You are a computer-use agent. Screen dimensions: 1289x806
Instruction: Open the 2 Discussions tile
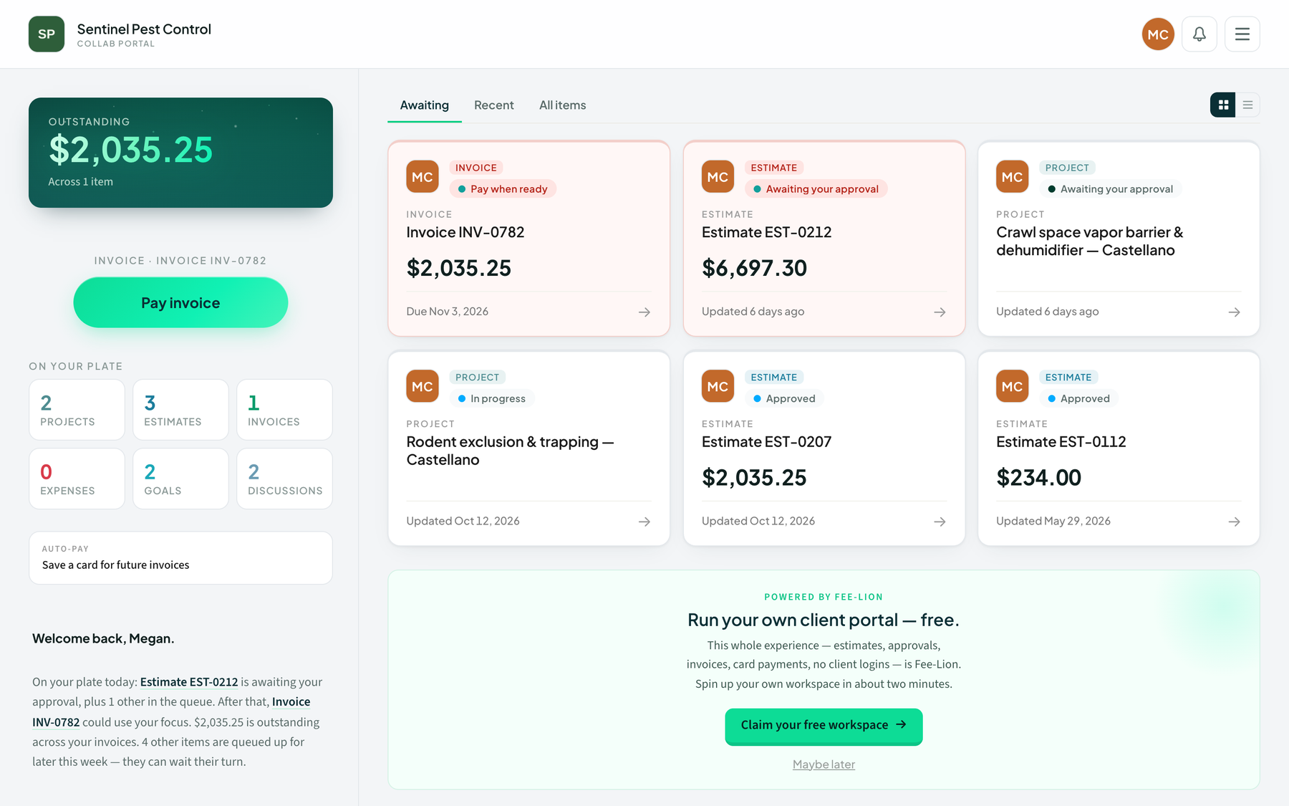(284, 479)
